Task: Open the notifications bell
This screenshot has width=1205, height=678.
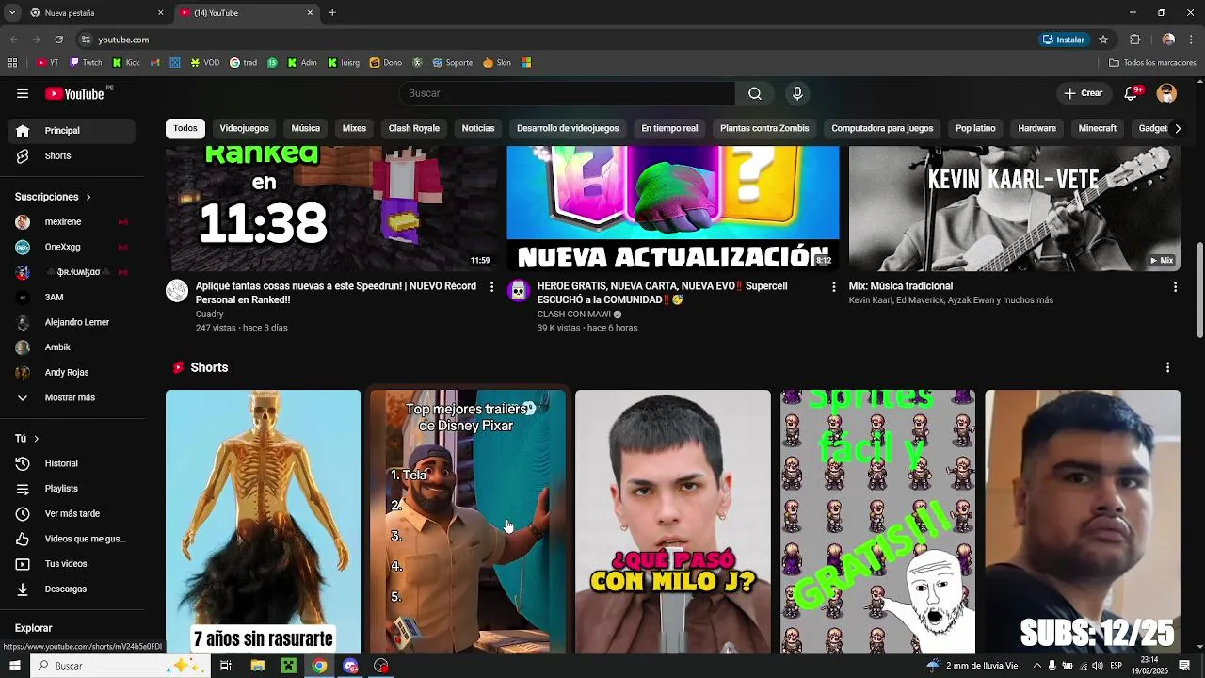Action: [x=1132, y=93]
